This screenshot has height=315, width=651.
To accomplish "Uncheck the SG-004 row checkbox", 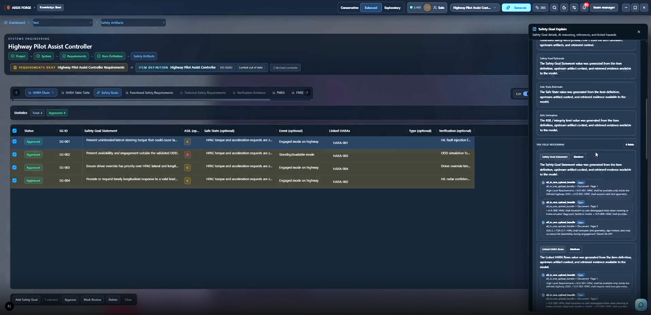I will click(15, 180).
